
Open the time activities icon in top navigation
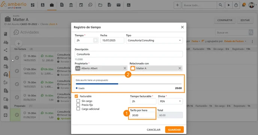coord(90,5)
